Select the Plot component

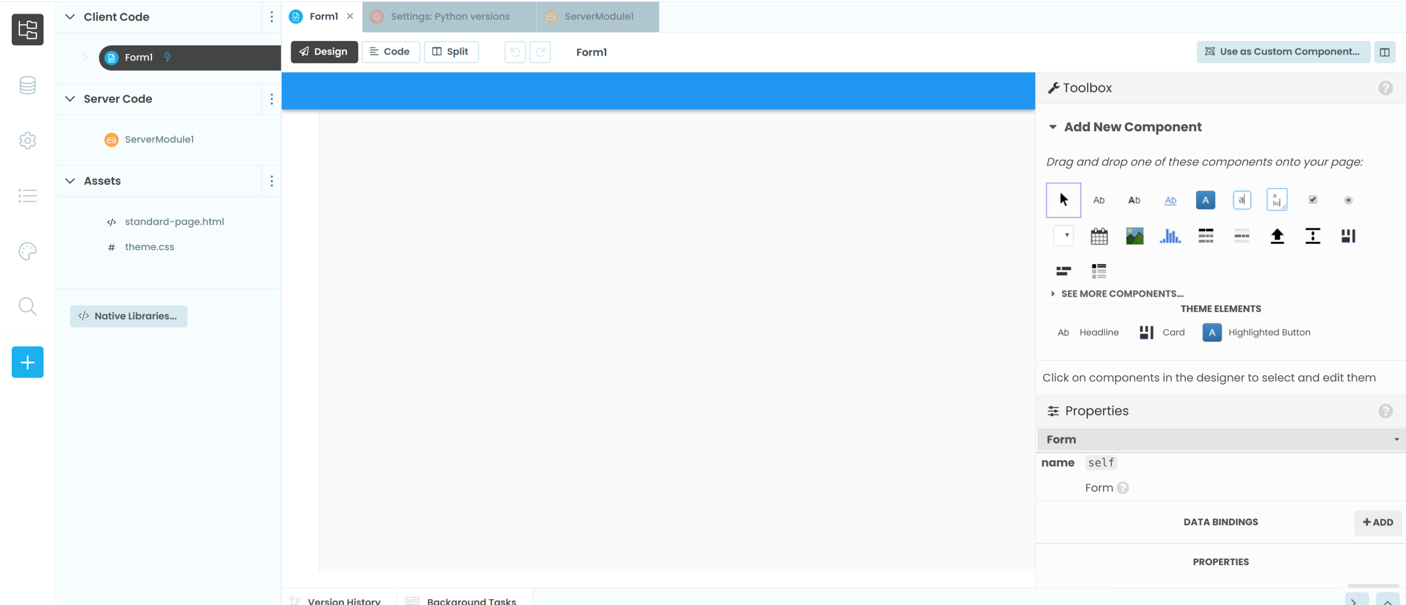tap(1170, 236)
